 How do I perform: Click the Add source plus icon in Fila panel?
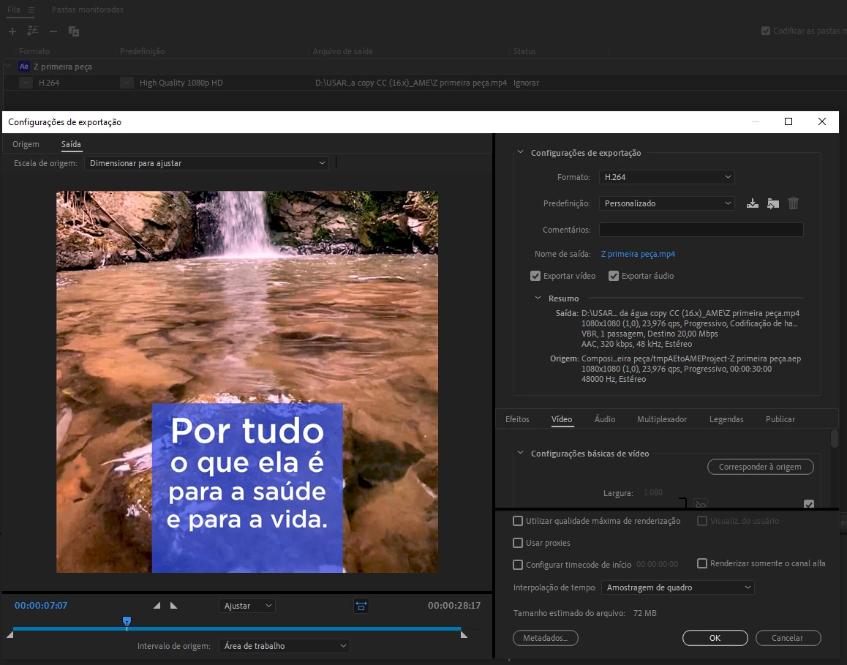tap(12, 31)
